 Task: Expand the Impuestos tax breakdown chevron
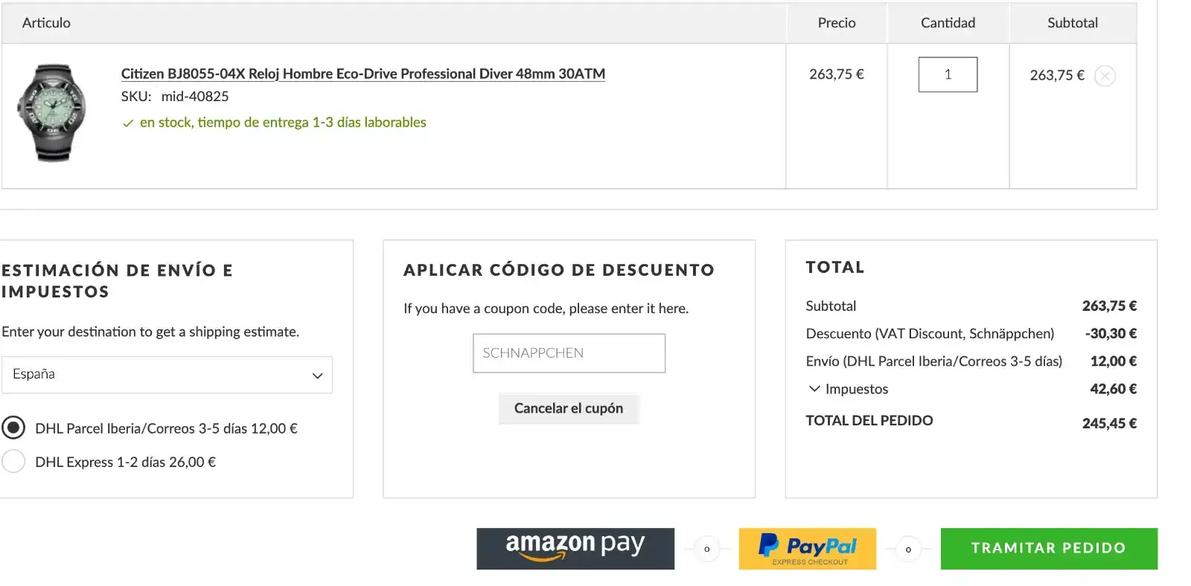pos(814,389)
